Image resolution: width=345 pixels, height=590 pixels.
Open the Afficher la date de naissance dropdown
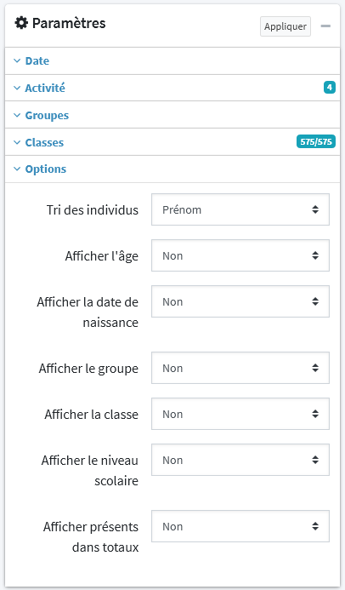[x=240, y=301]
